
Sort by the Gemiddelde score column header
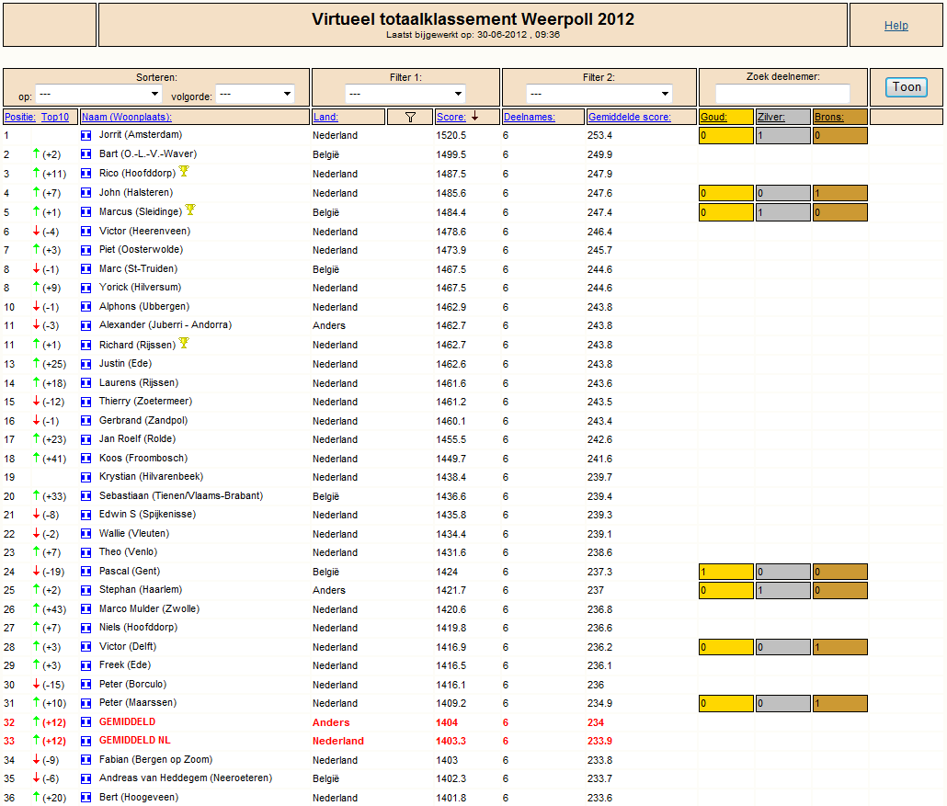[629, 117]
